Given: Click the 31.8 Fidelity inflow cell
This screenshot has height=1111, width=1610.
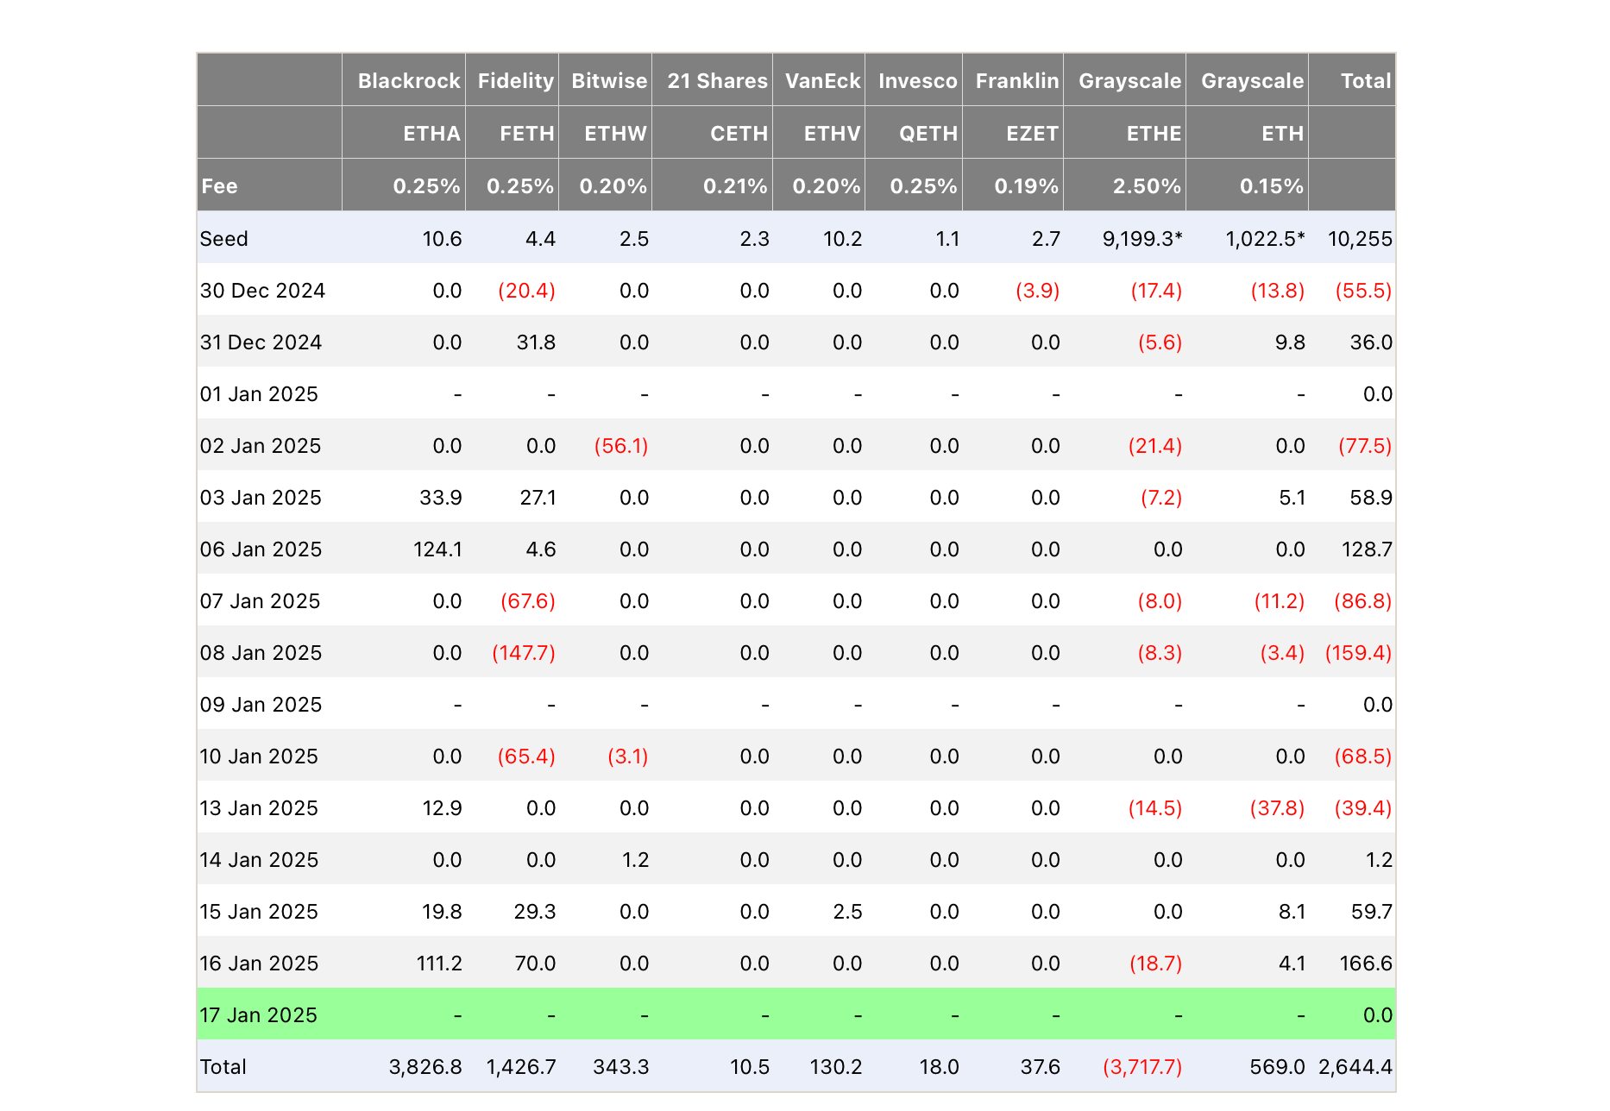Looking at the screenshot, I should coord(536,342).
